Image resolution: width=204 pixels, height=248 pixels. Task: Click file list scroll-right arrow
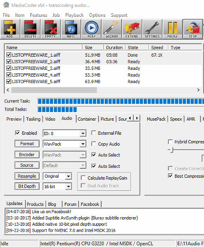[x=198, y=90]
